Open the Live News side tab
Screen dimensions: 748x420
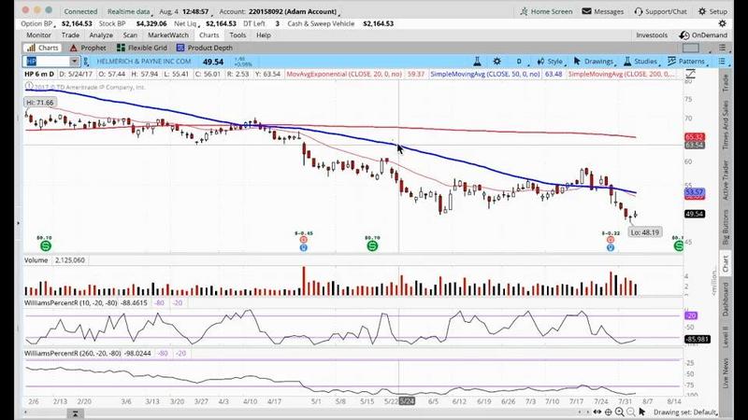726,372
